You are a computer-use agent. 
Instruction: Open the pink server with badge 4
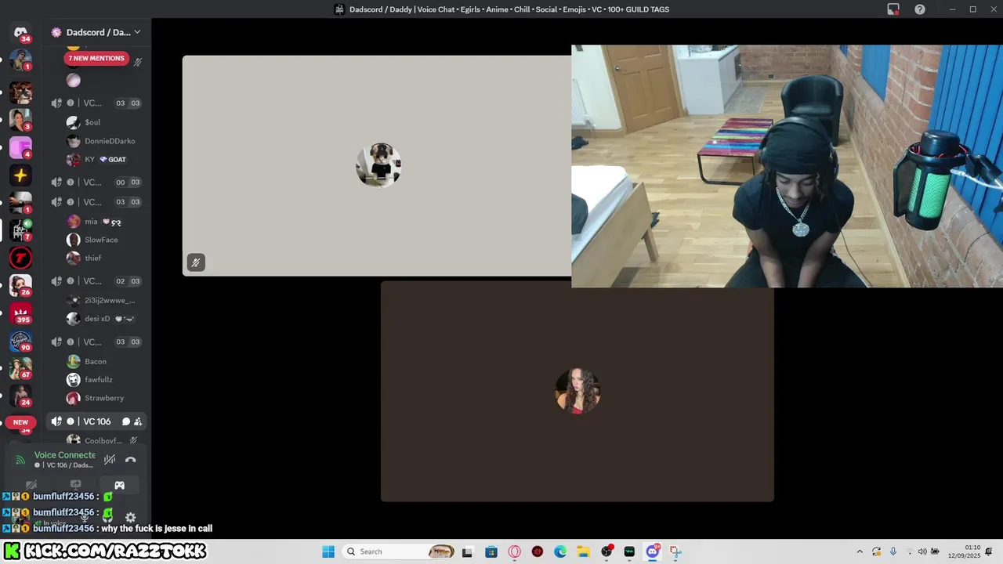coord(20,147)
